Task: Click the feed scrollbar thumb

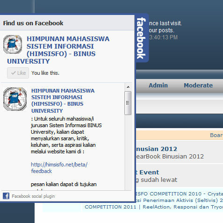Action: coord(128,103)
